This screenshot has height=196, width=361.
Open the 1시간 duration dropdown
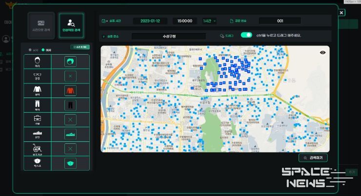point(210,21)
